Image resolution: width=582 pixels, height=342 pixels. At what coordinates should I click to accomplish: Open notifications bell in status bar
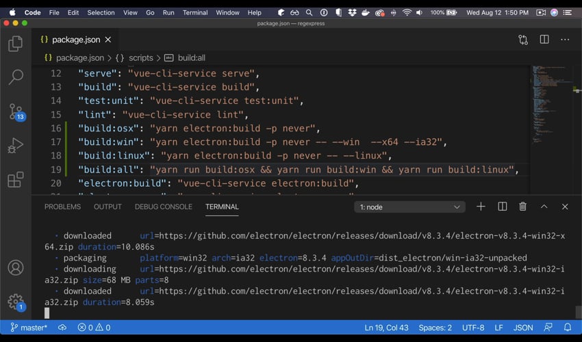(568, 328)
